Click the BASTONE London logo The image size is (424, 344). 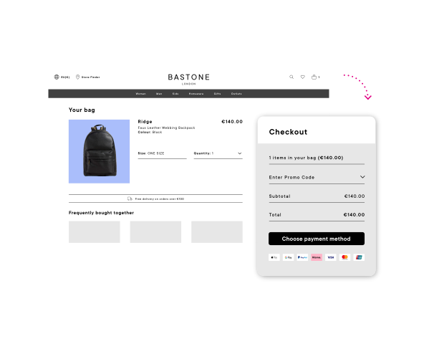point(189,79)
